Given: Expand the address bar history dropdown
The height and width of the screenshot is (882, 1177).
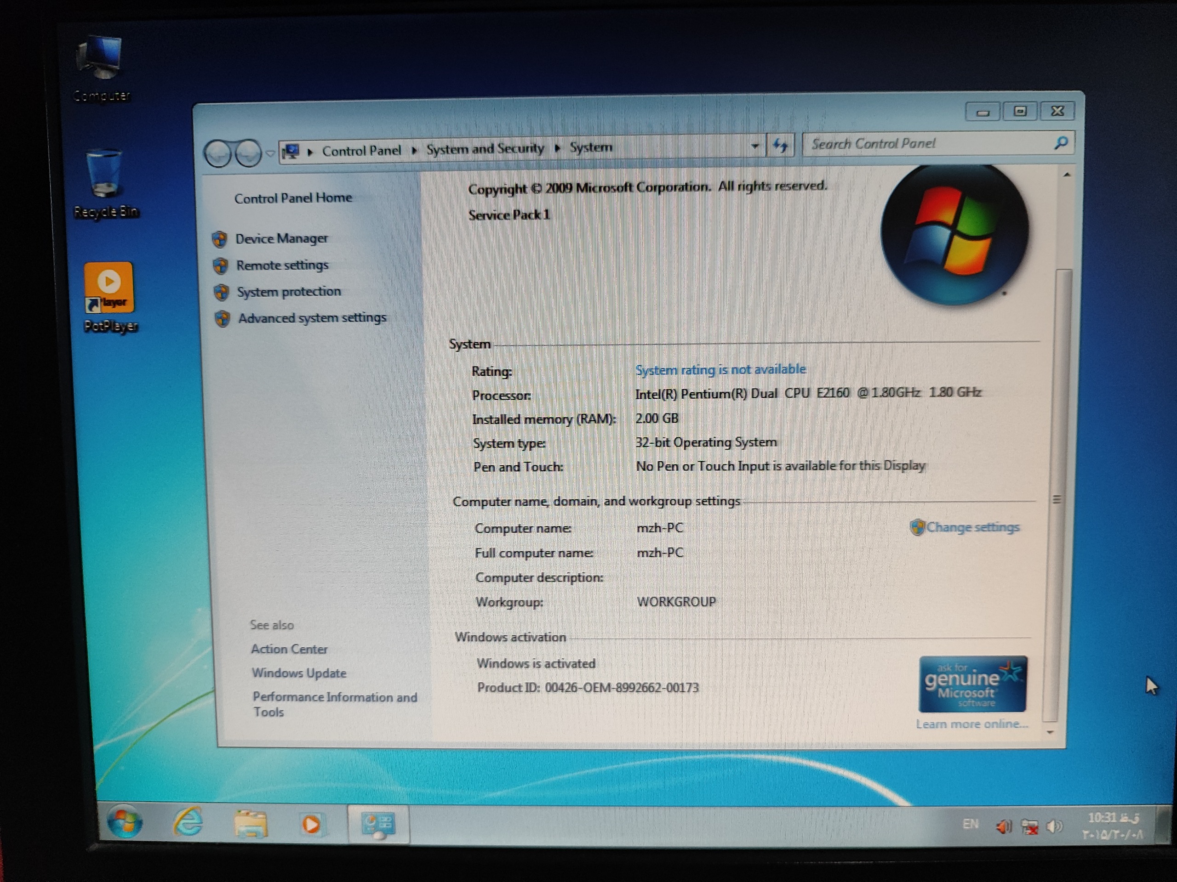Looking at the screenshot, I should point(754,146).
